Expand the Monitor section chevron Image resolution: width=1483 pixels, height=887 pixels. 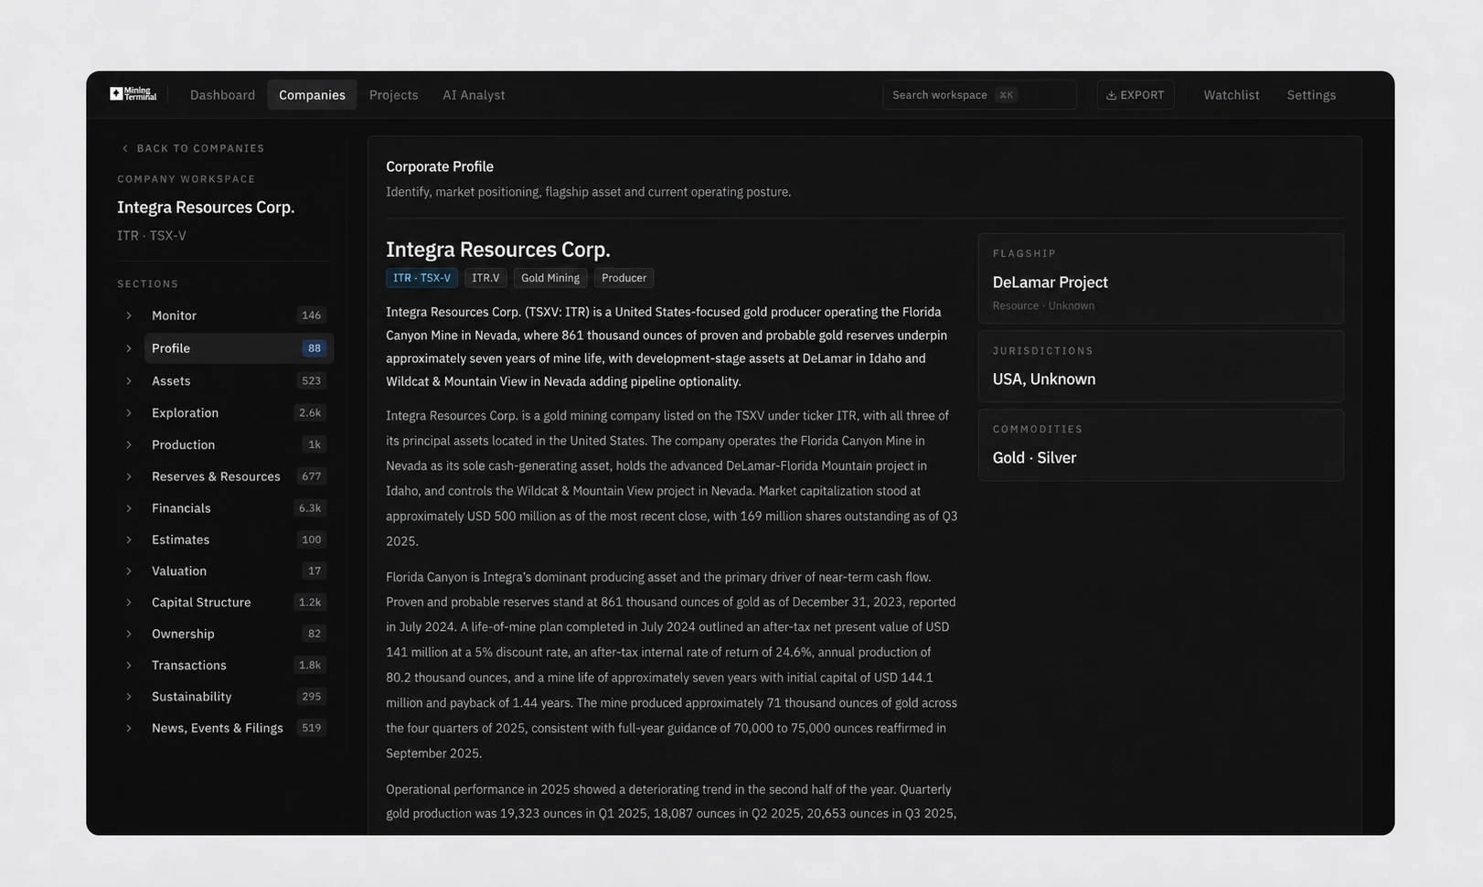129,315
